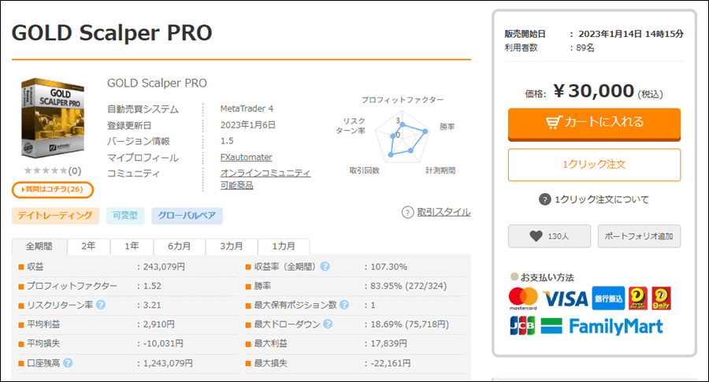Click the question mark icon beside 取引スタイル
The image size is (709, 382).
click(x=408, y=212)
